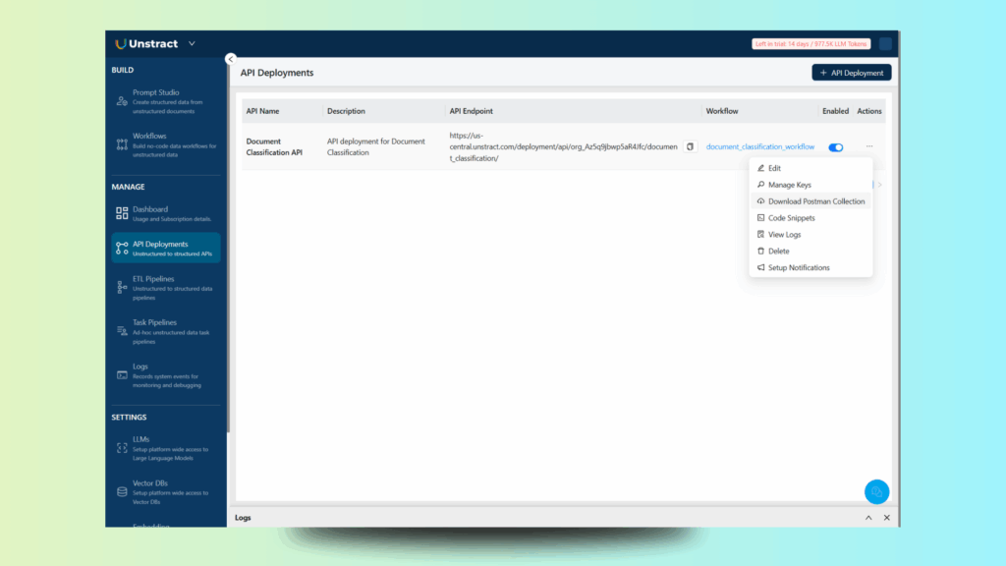Click the + API Deployment button
Image resolution: width=1006 pixels, height=566 pixels.
(851, 73)
